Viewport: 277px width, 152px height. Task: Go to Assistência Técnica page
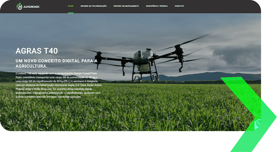point(157,6)
